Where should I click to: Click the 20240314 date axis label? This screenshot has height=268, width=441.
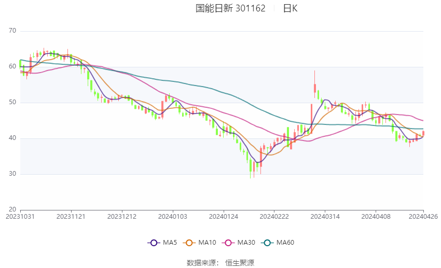pos(324,216)
